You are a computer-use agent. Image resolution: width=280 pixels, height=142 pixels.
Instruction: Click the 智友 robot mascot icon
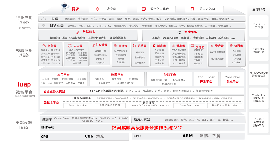coord(65,8)
